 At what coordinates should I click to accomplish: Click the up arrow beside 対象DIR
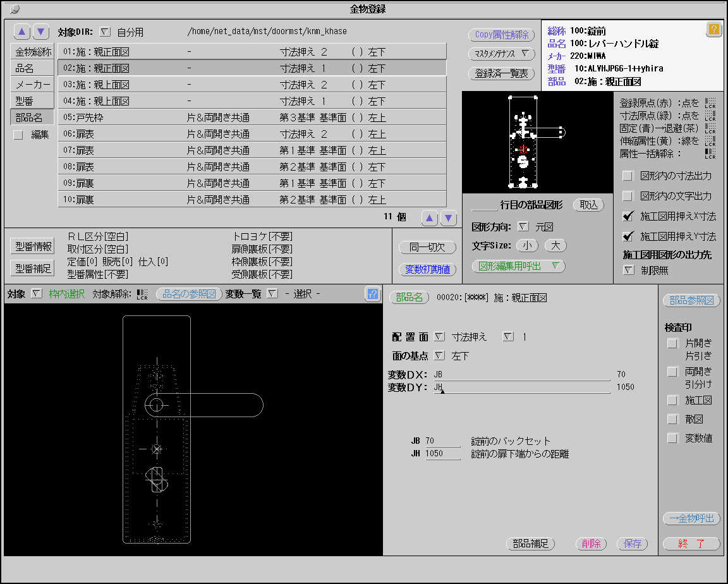22,32
